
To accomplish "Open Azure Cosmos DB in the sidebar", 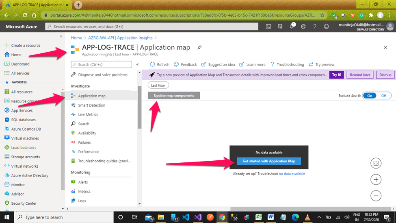I will [x=23, y=129].
